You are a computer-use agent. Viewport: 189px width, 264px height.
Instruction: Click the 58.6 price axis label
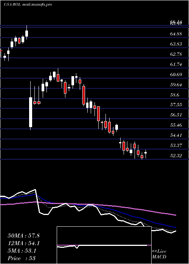175,95
